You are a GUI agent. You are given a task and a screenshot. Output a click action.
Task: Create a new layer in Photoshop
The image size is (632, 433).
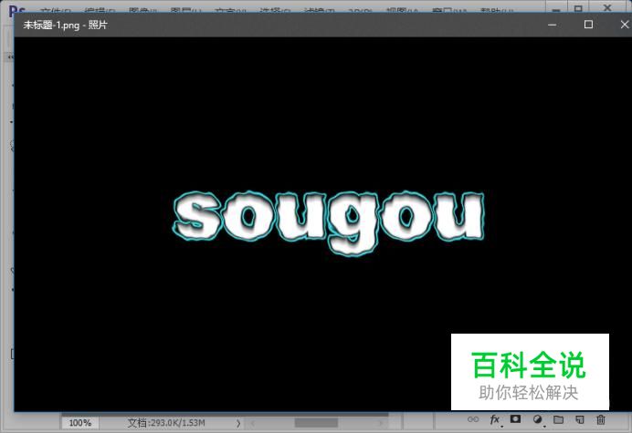click(x=579, y=419)
